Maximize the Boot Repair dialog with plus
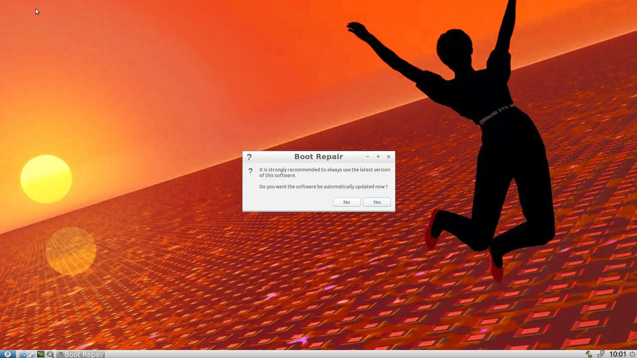The image size is (637, 358). pyautogui.click(x=378, y=156)
